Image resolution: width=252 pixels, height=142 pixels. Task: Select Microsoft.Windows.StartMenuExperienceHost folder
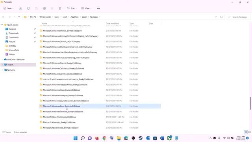point(100,52)
